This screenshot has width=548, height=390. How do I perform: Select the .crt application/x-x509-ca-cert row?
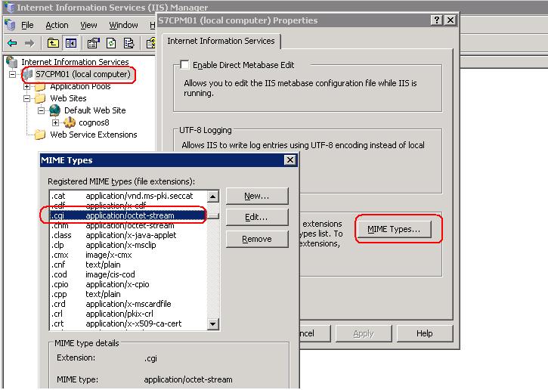[128, 323]
